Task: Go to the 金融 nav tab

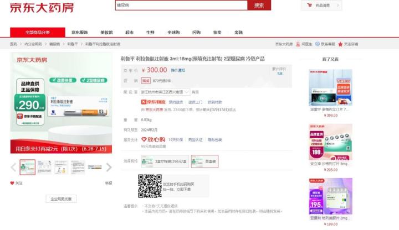Action: (238, 33)
